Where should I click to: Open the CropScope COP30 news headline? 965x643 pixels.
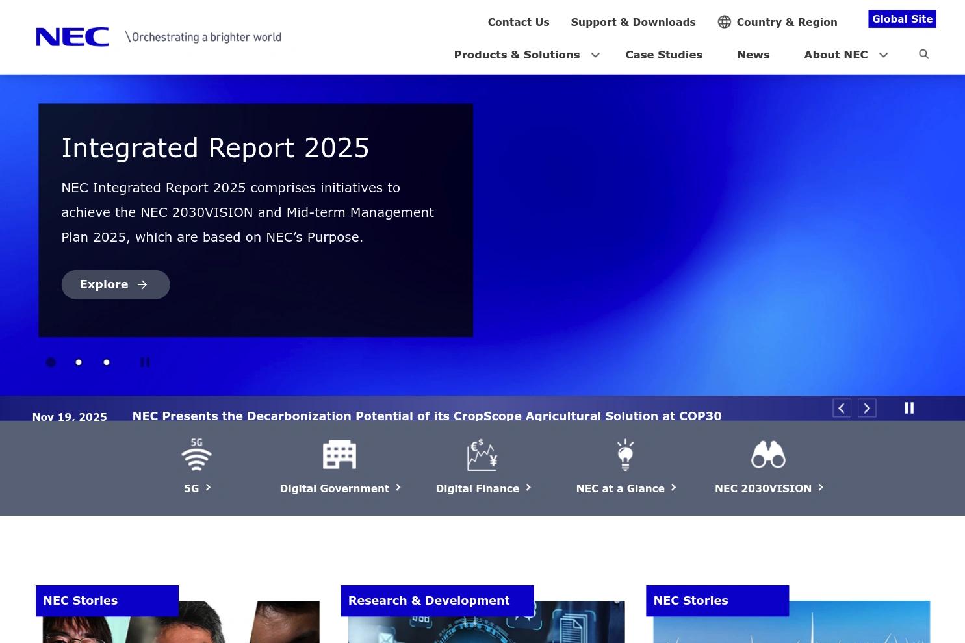point(427,416)
